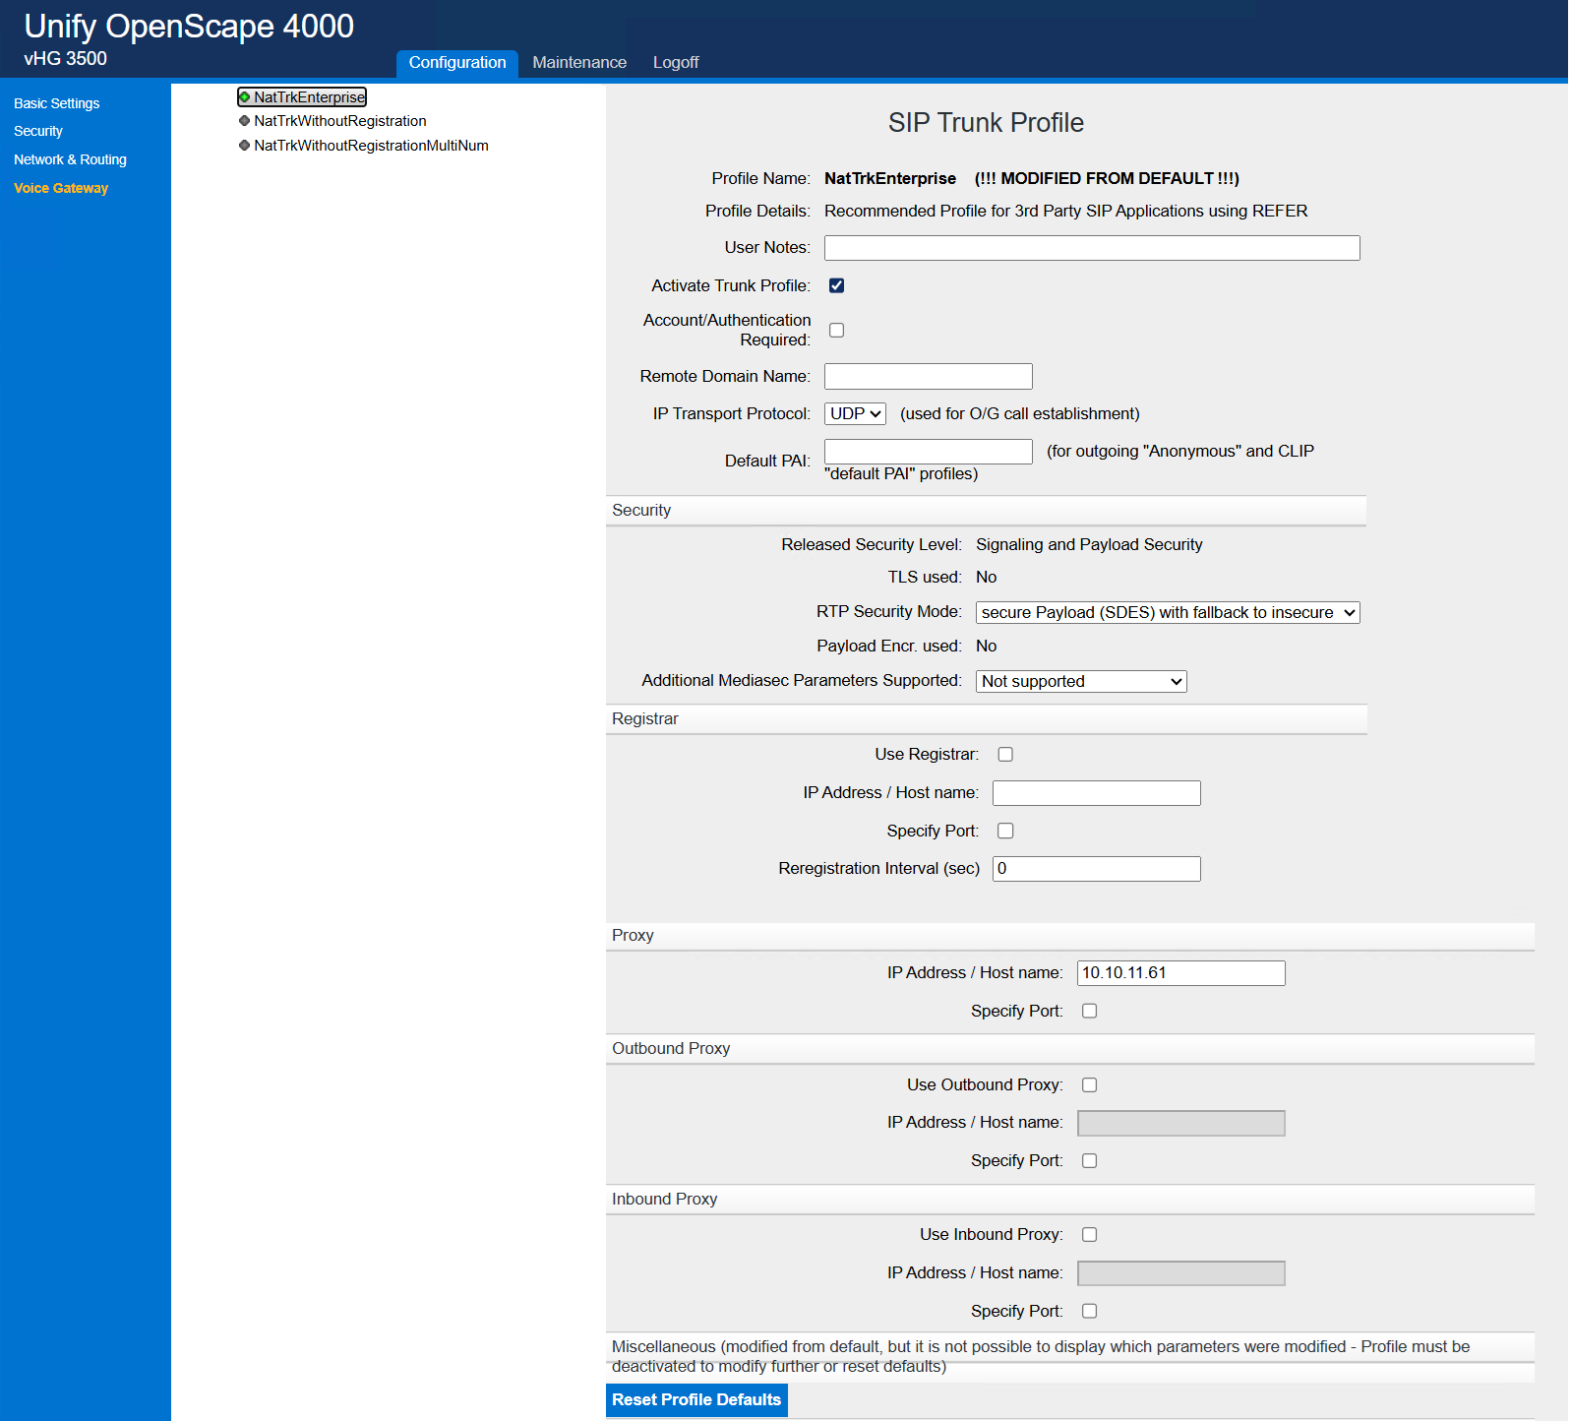Click the Proxy IP Address field 10.10.11.61
The width and height of the screenshot is (1571, 1421).
[x=1181, y=973]
